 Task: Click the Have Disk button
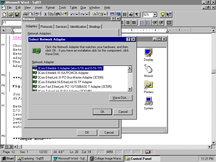(121, 98)
